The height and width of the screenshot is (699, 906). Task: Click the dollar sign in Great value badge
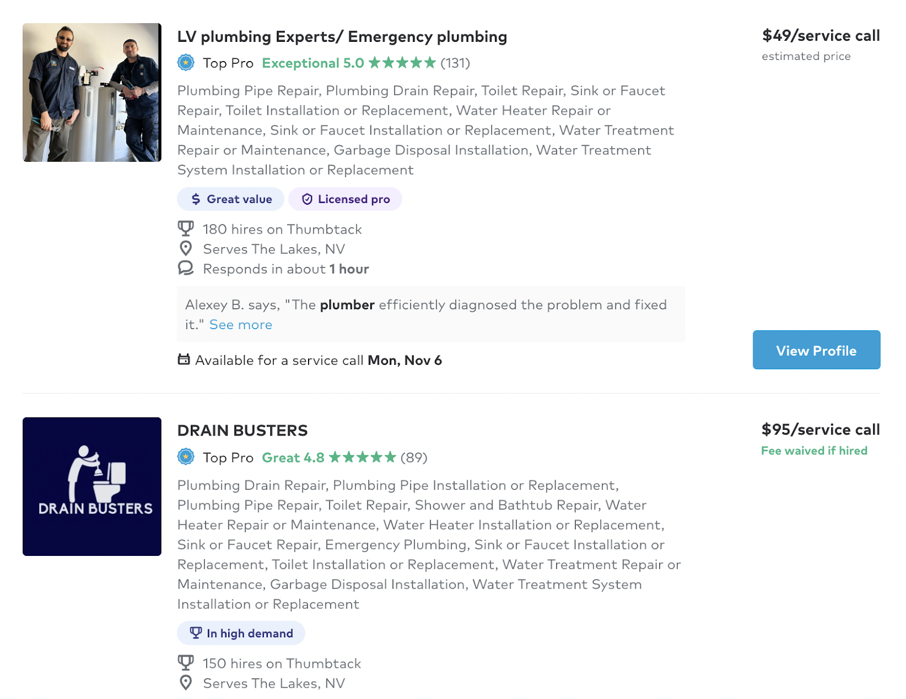[x=195, y=199]
